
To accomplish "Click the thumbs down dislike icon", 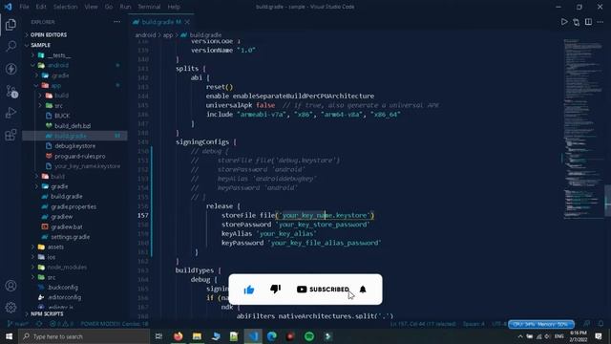I will 276,289.
